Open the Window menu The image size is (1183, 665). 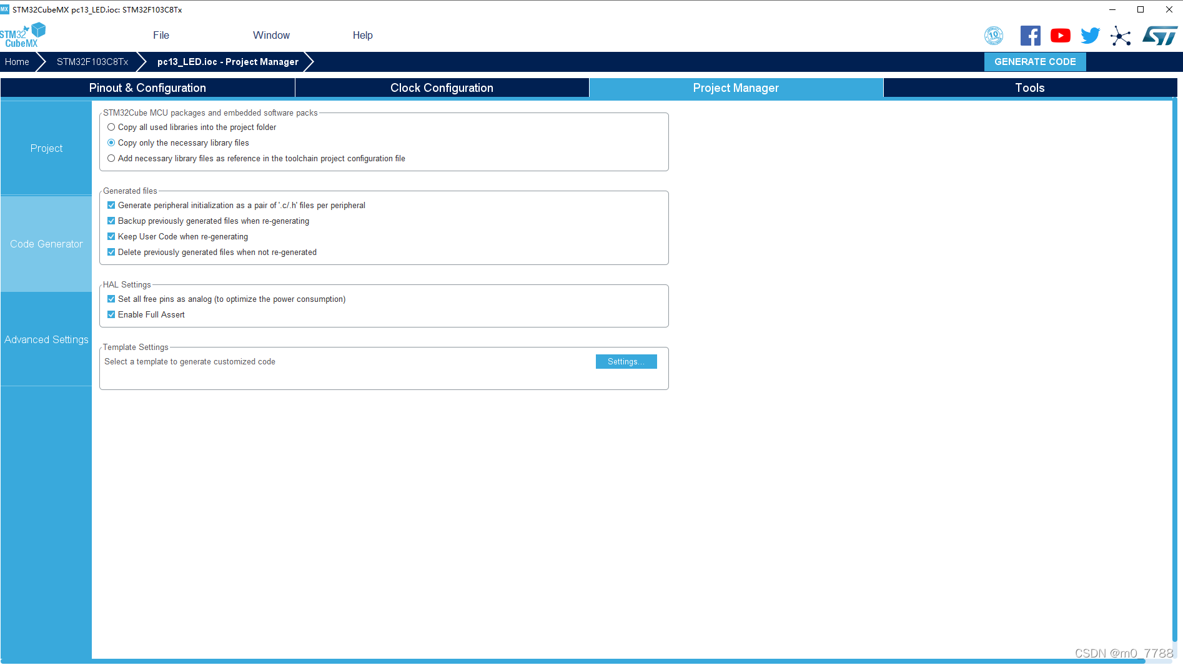[271, 35]
